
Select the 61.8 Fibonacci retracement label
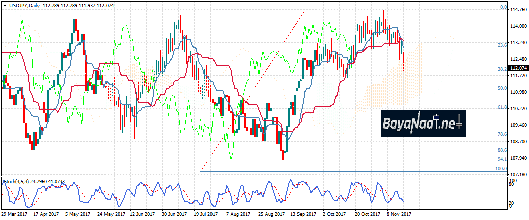point(501,107)
